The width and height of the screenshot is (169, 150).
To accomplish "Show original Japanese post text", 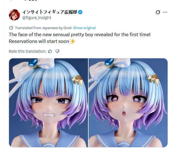I will (84, 28).
